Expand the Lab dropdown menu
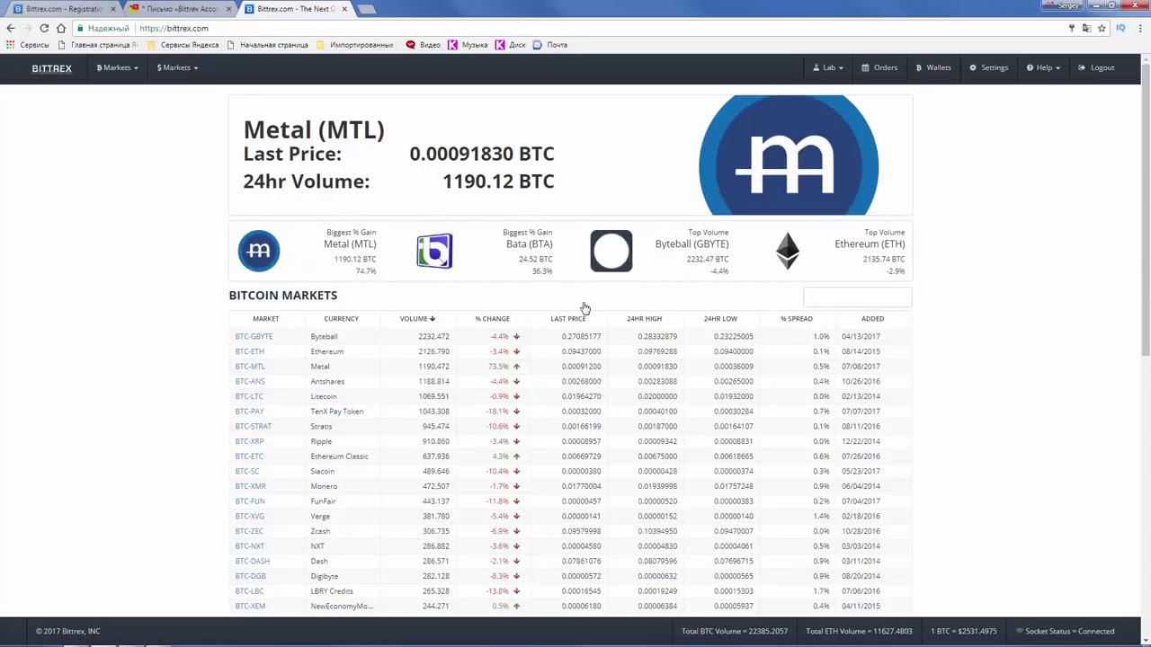The width and height of the screenshot is (1151, 647). click(828, 67)
